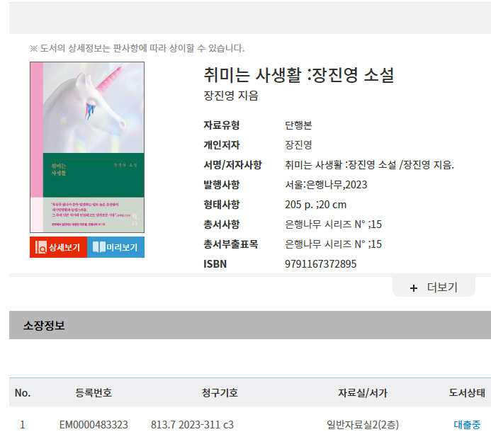Click the blue 미리보기 button
Viewport: 491px width, 444px height.
pos(115,247)
